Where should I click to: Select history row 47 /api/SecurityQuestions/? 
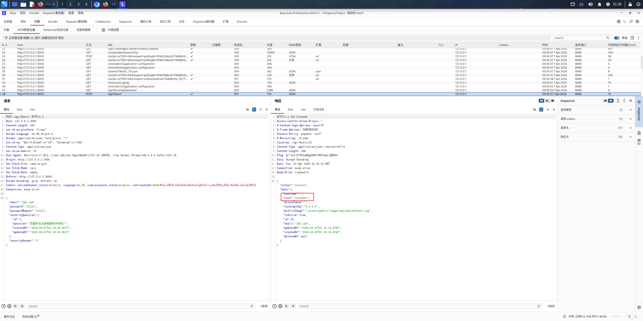tap(320, 90)
